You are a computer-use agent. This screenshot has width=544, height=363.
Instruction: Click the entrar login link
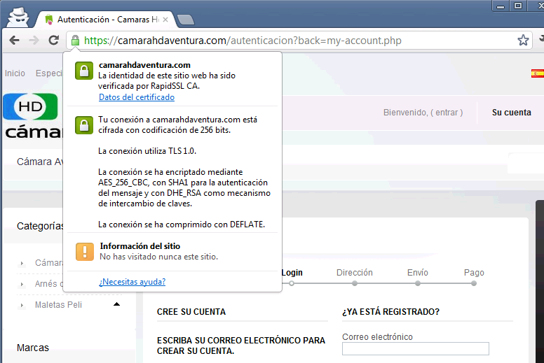[447, 113]
